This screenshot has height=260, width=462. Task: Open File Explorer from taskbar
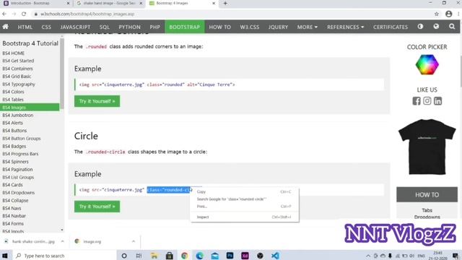[154, 256]
